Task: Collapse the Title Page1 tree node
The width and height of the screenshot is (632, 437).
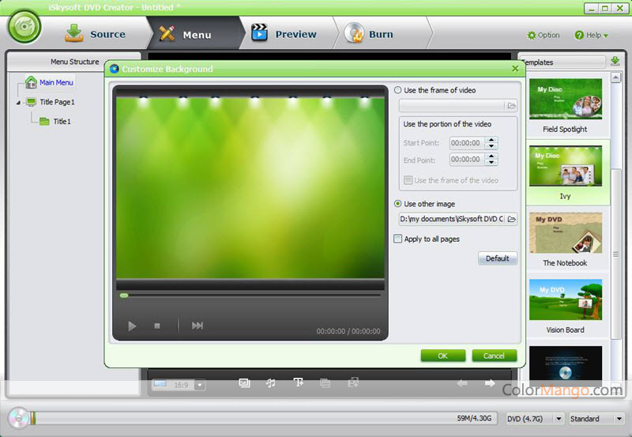Action: tap(18, 102)
